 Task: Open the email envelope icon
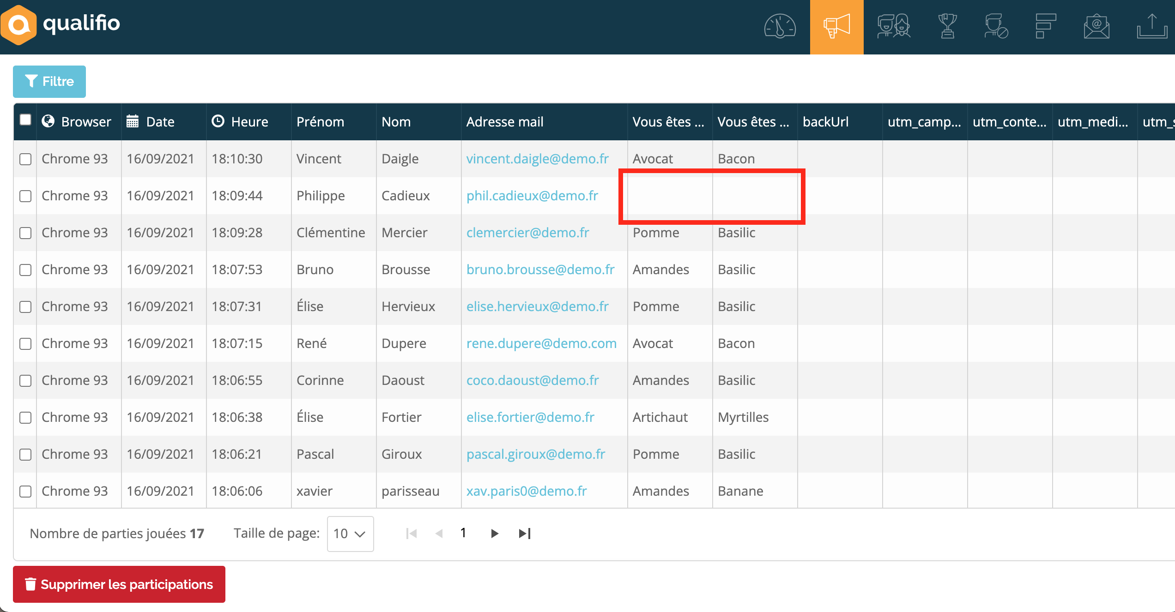pyautogui.click(x=1096, y=26)
